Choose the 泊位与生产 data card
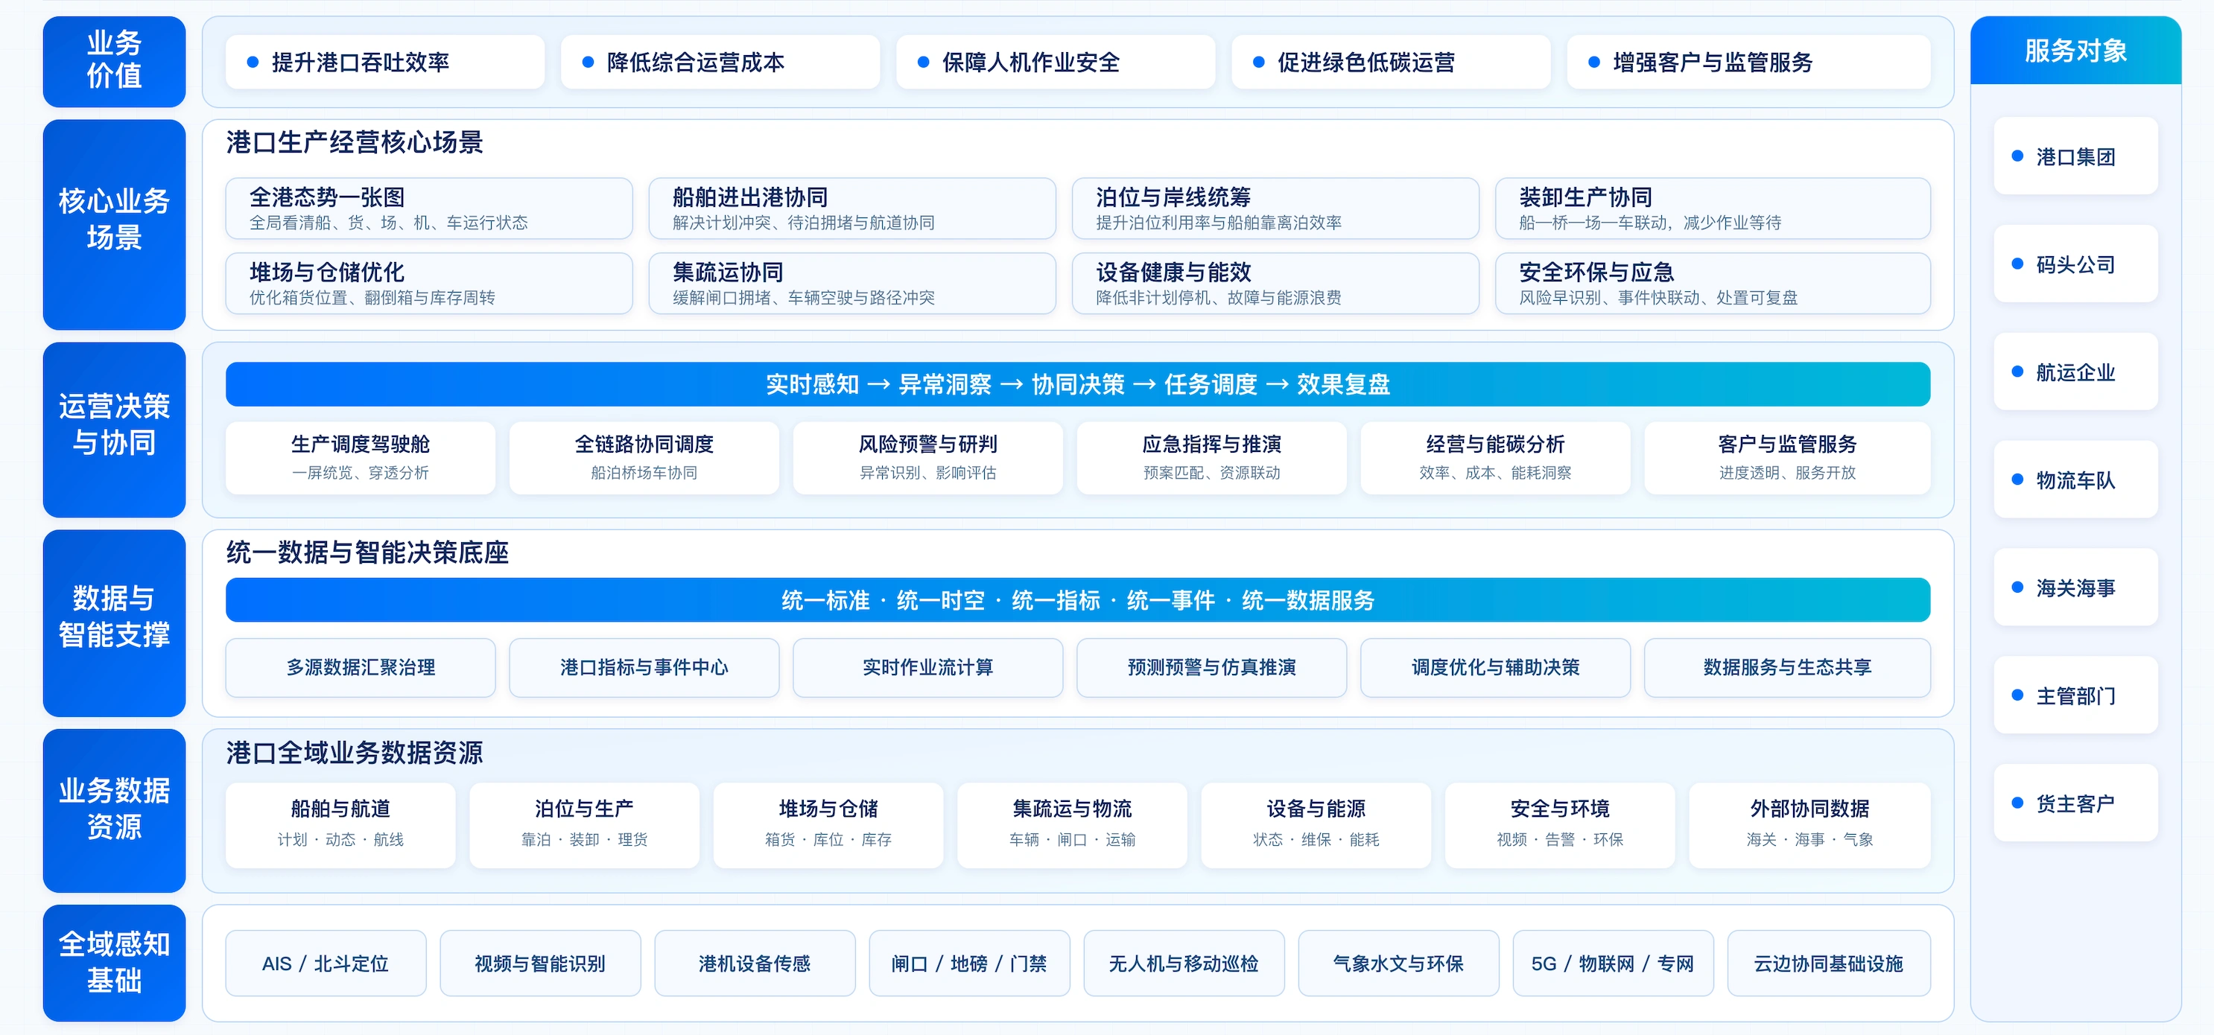2214x1035 pixels. pyautogui.click(x=583, y=824)
